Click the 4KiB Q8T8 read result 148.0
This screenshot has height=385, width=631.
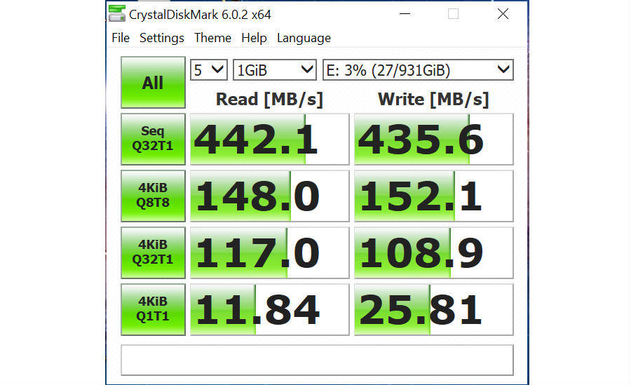coord(270,196)
